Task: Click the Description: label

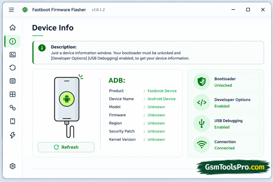Action: coord(64,47)
